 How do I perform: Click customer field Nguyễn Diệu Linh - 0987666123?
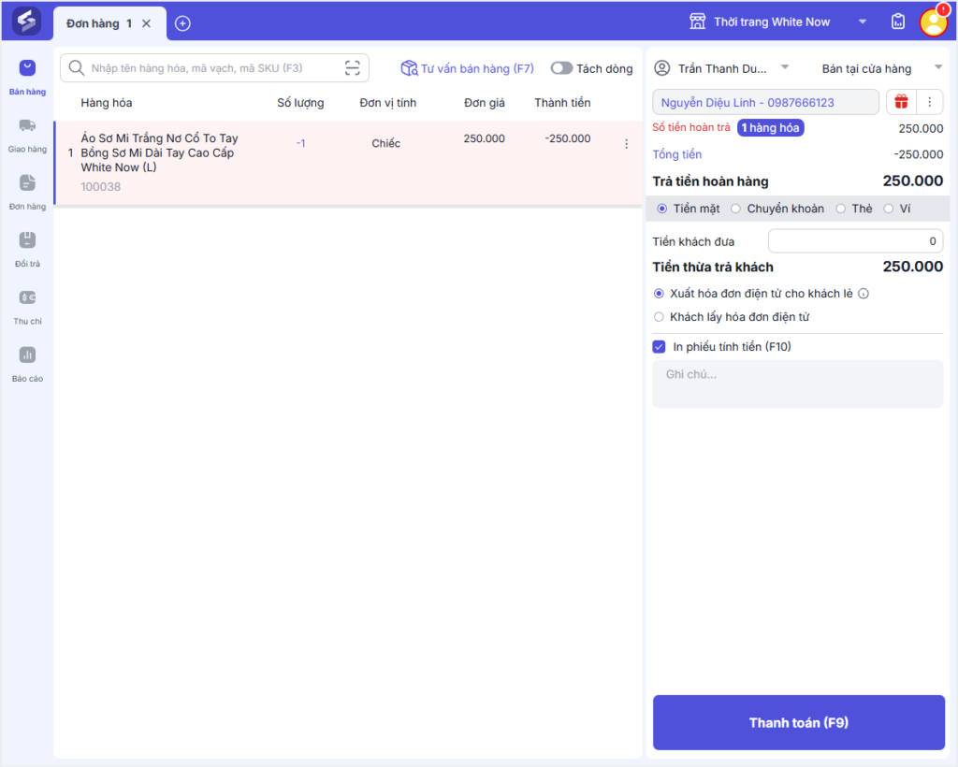pyautogui.click(x=765, y=102)
